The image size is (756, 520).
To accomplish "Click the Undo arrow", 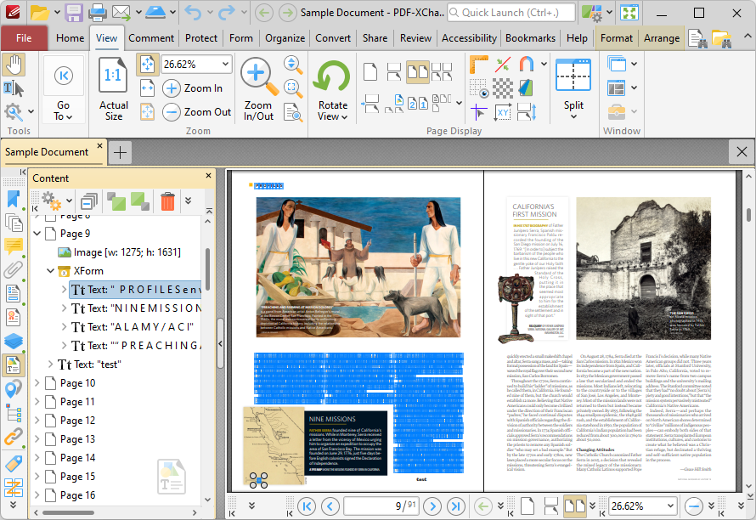I will tap(194, 13).
